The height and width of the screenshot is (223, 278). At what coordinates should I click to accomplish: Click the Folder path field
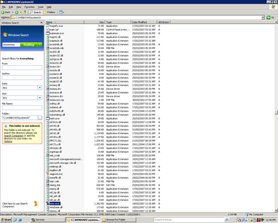(x=20, y=118)
